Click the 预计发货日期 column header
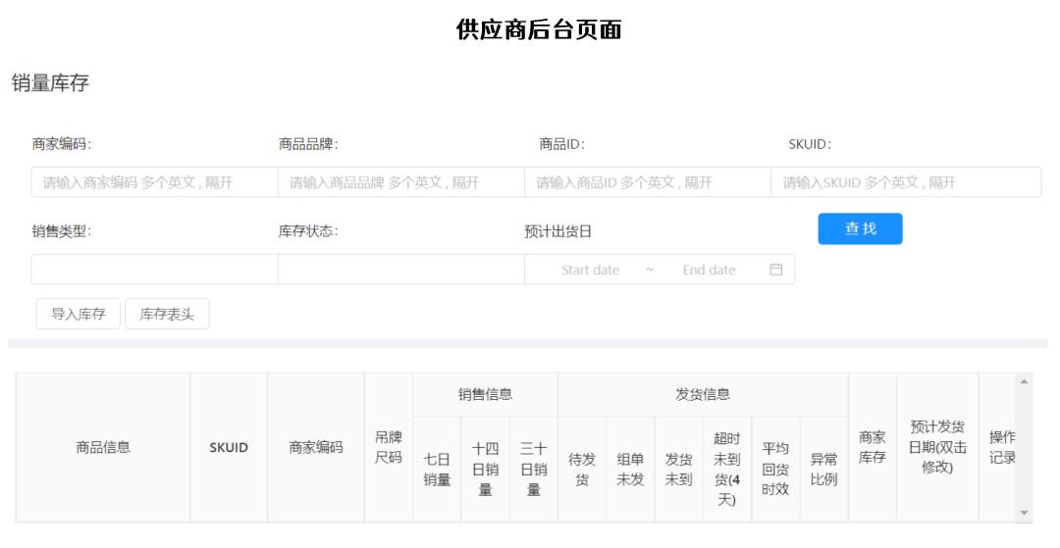This screenshot has height=548, width=1060. (937, 447)
